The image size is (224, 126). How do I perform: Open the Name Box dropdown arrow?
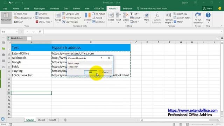(17, 31)
